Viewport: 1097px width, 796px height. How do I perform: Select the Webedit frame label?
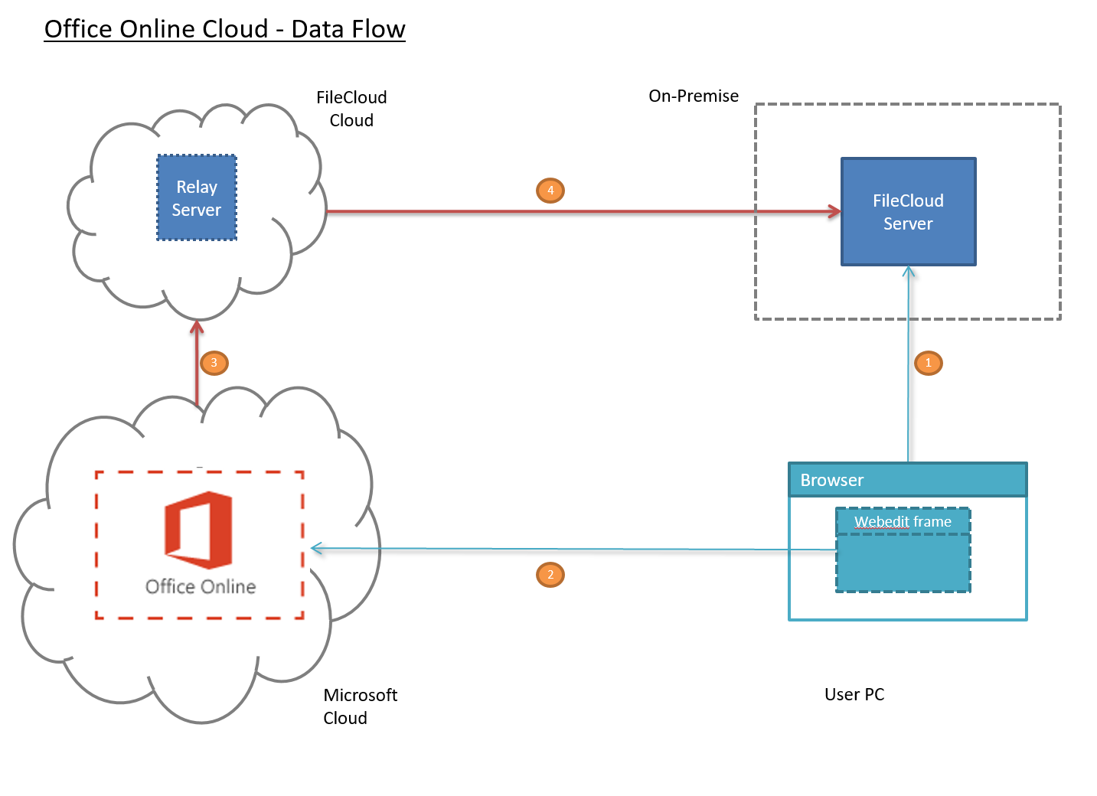click(x=903, y=521)
